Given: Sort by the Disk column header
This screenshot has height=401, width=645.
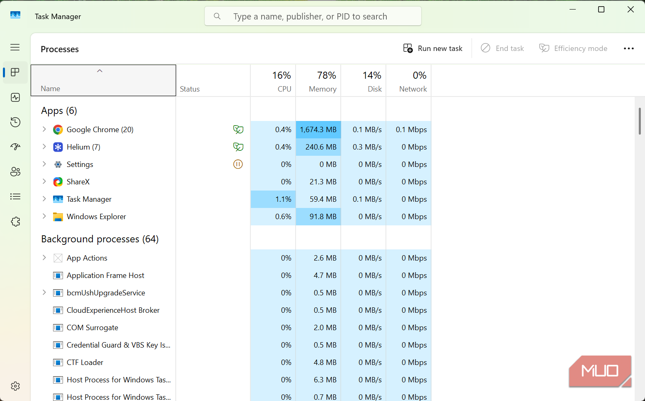Looking at the screenshot, I should (364, 80).
